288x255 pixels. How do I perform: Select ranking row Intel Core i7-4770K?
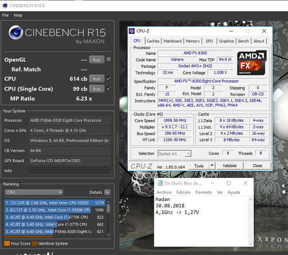(x=55, y=217)
